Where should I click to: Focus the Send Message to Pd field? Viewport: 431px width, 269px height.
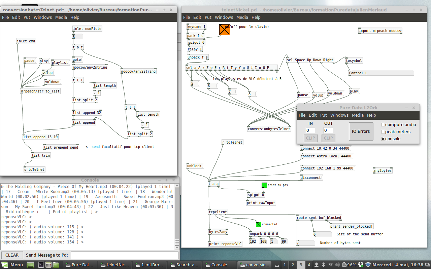tap(124, 255)
